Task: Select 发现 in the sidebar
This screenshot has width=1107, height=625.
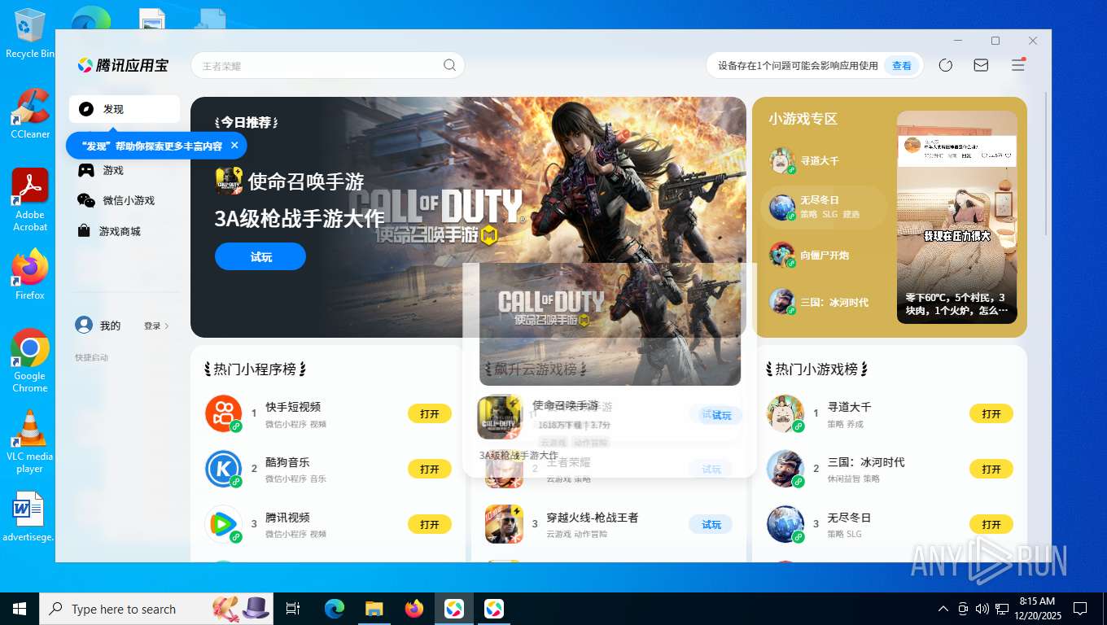Action: pyautogui.click(x=125, y=109)
